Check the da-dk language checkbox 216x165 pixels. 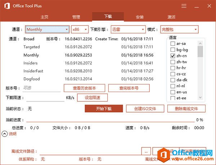point(173,80)
